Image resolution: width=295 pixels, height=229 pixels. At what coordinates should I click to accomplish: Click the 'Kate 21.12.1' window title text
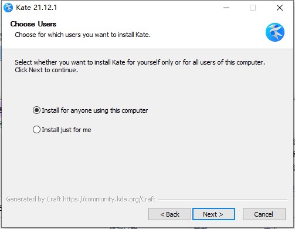[x=36, y=8]
